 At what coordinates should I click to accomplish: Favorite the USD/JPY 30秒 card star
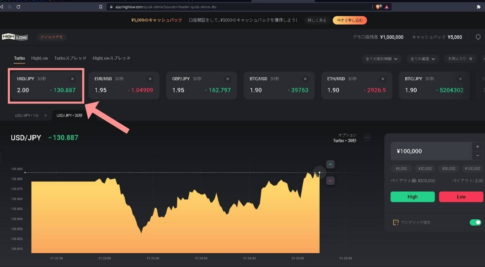72,79
